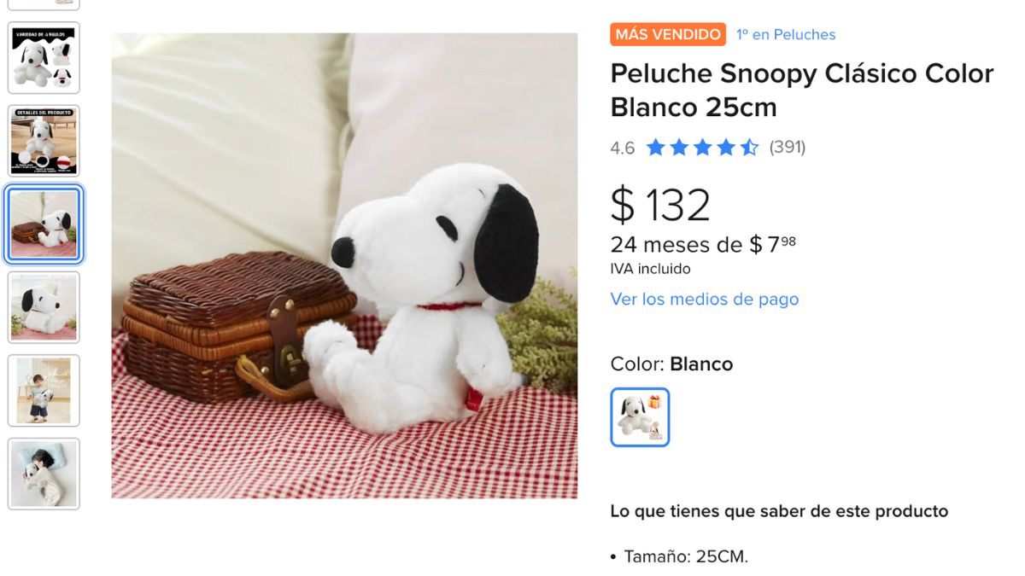This screenshot has width=1025, height=576.
Task: Click the star rating icons
Action: (x=702, y=148)
